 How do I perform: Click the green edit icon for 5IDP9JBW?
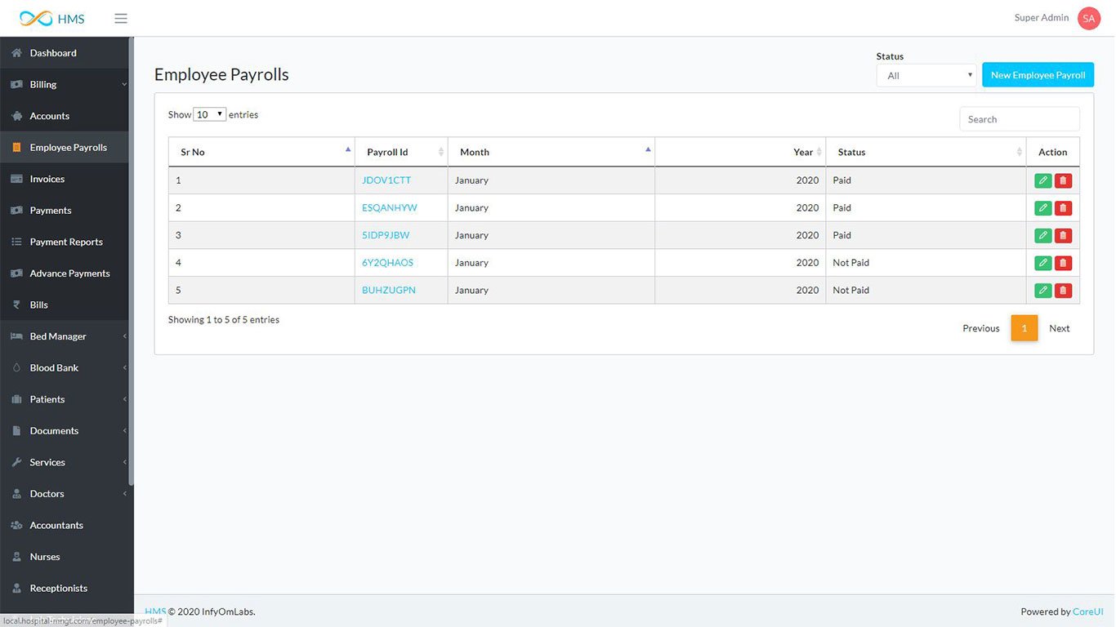(x=1042, y=236)
